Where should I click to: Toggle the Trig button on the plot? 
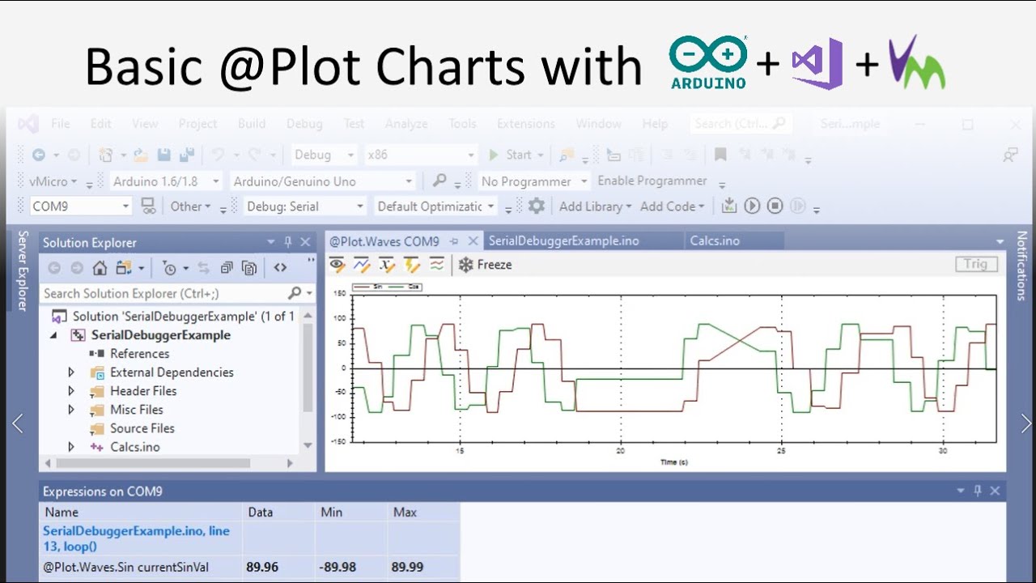975,264
